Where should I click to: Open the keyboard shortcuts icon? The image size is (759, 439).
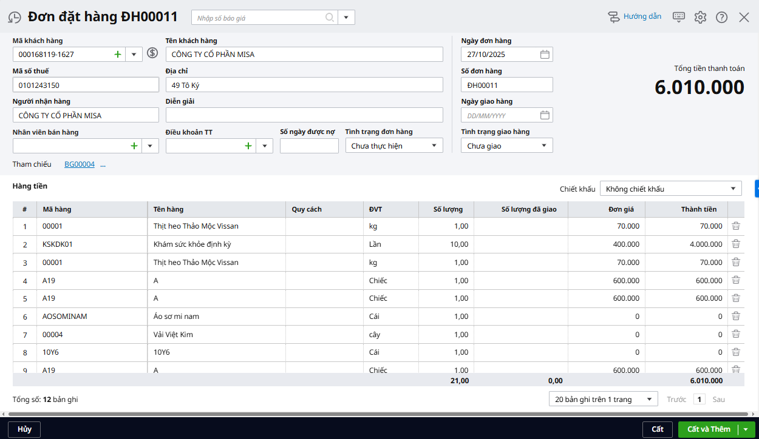pos(679,17)
